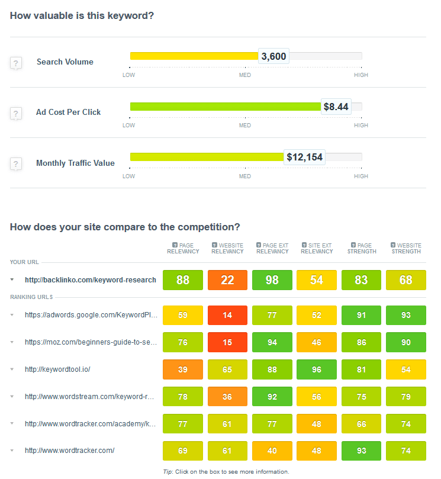
Task: Click help icon beside Website Strength header
Action: coord(393,245)
